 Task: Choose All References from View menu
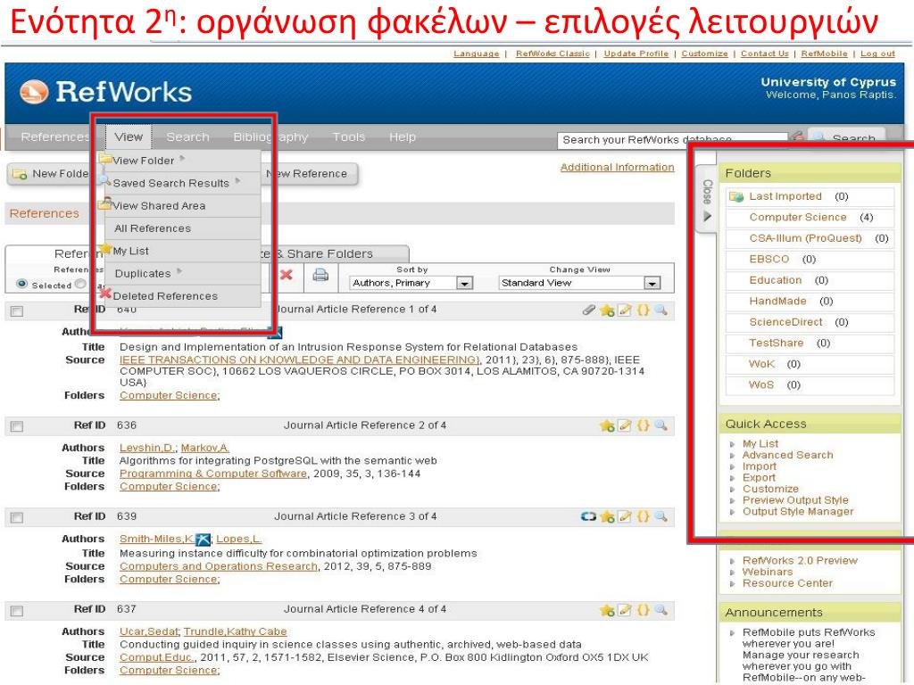pyautogui.click(x=153, y=228)
